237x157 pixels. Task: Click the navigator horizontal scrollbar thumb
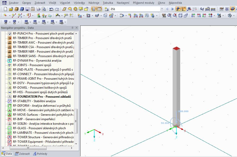[x=28, y=148]
